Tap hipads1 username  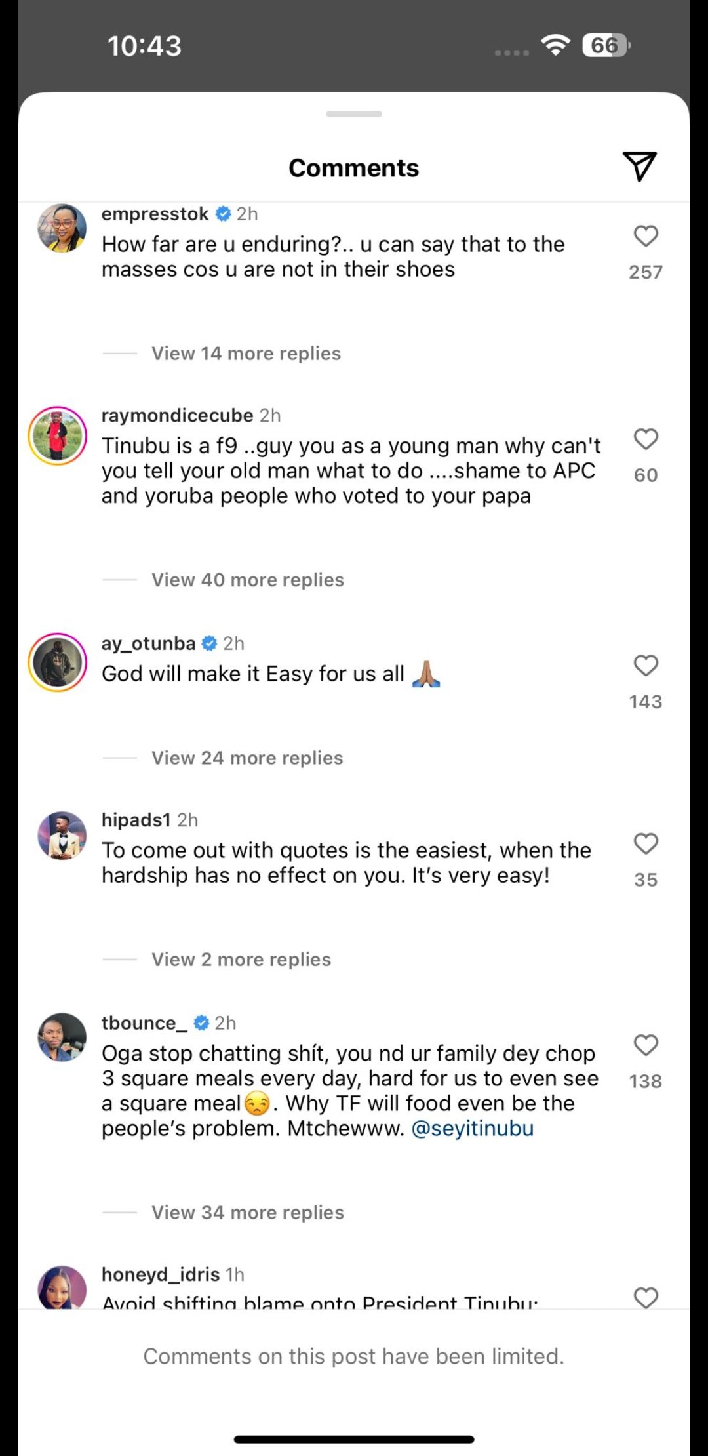pos(136,820)
